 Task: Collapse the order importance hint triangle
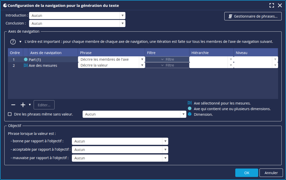pyautogui.click(x=20, y=42)
